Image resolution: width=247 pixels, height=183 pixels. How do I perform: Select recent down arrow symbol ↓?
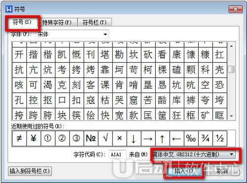click(x=134, y=138)
